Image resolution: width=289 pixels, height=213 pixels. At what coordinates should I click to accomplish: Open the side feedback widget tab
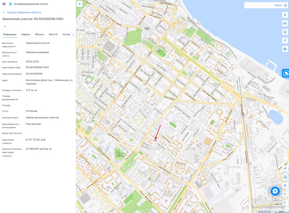(x=286, y=73)
